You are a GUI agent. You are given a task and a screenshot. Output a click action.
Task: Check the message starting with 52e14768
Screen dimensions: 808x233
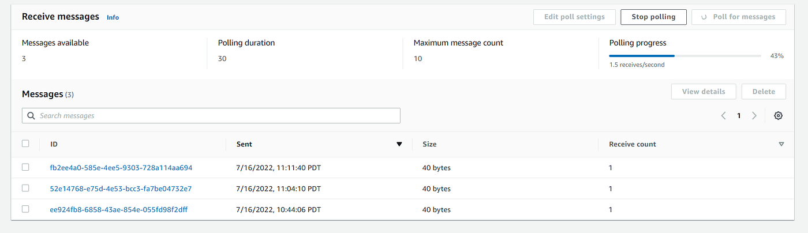coord(25,188)
